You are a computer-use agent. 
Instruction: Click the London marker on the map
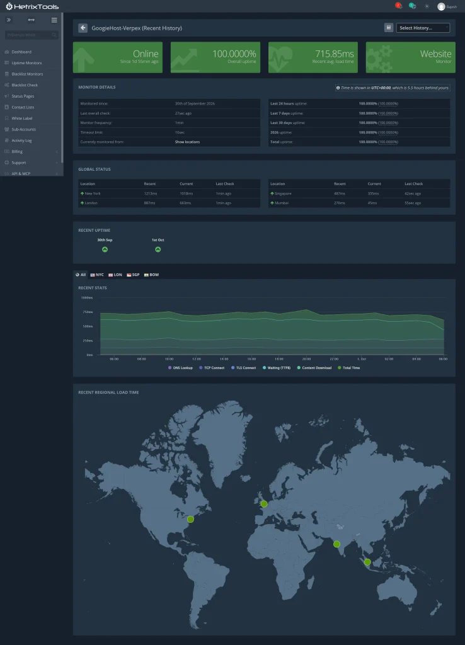(x=264, y=504)
